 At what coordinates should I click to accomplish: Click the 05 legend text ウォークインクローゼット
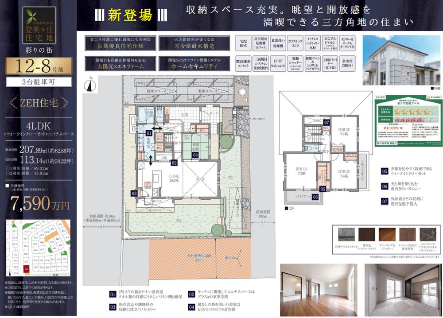click(x=412, y=171)
